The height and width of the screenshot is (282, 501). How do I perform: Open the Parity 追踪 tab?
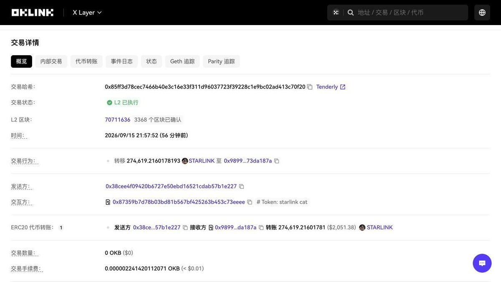(221, 61)
